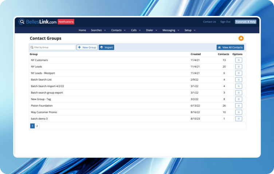Expand the Messaging dropdown menu

coord(171,30)
